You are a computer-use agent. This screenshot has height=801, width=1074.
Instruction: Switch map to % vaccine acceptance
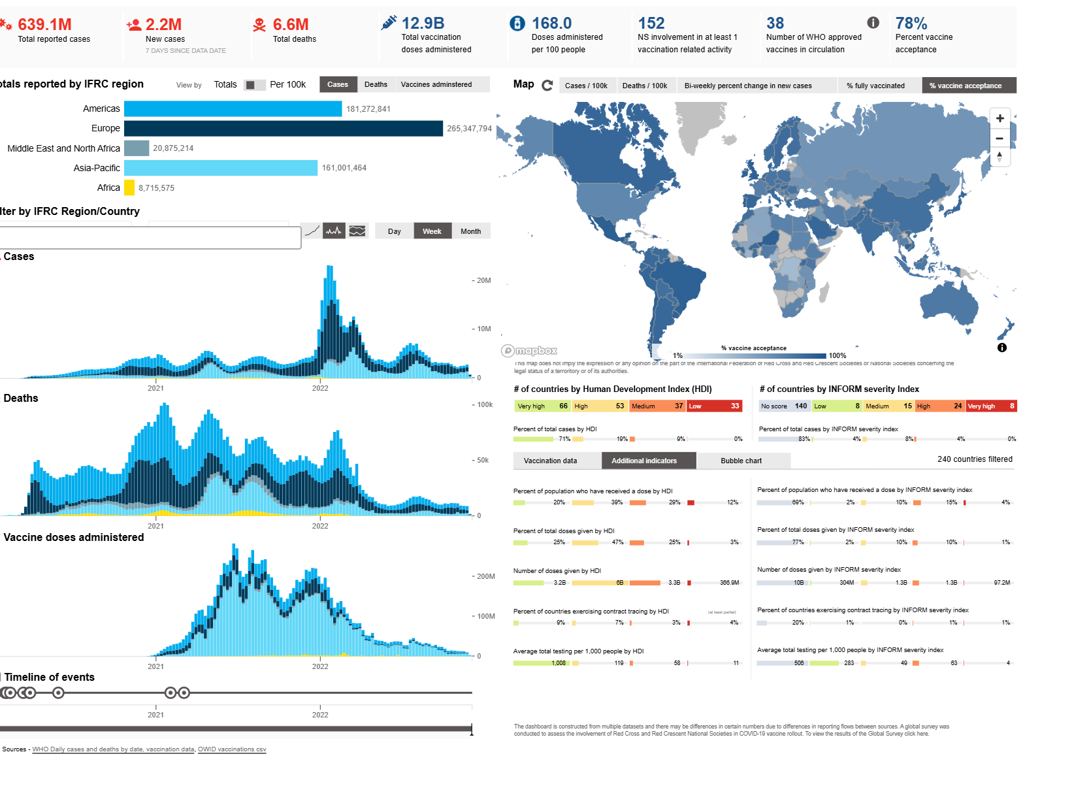point(969,86)
